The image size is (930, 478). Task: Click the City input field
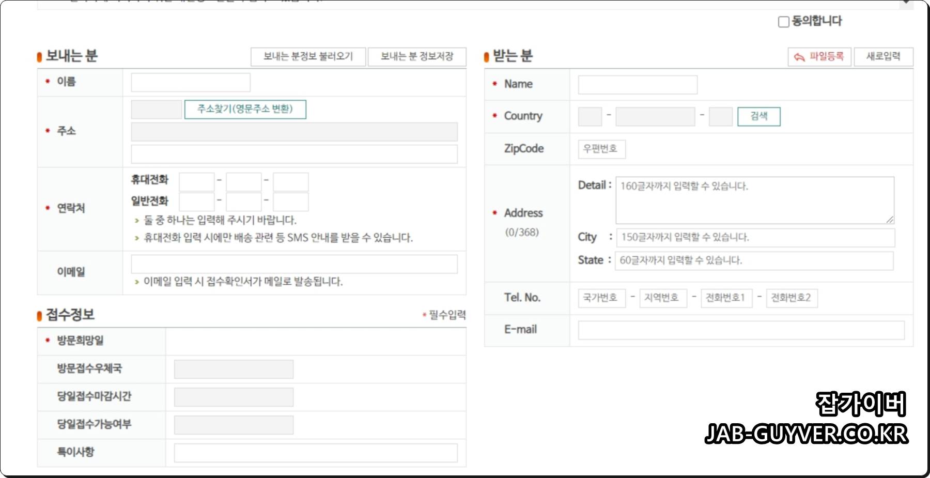(754, 237)
